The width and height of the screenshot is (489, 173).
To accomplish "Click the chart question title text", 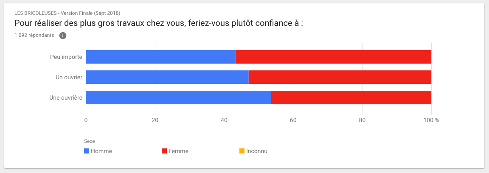I will pyautogui.click(x=159, y=23).
